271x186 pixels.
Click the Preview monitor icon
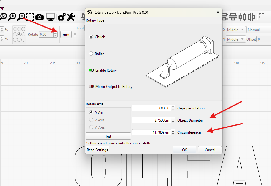(51, 17)
